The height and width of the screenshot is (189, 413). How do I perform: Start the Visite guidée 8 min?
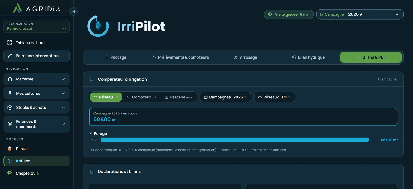289,14
